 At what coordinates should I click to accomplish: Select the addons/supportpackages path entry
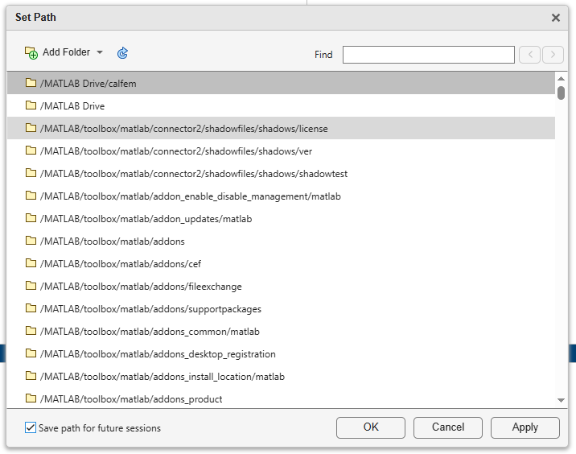click(281, 308)
